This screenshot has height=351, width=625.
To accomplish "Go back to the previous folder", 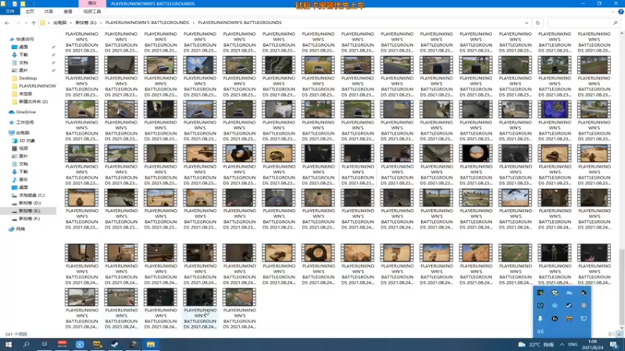I will (7, 23).
